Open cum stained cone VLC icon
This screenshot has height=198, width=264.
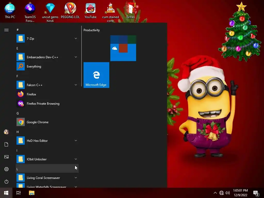click(110, 12)
